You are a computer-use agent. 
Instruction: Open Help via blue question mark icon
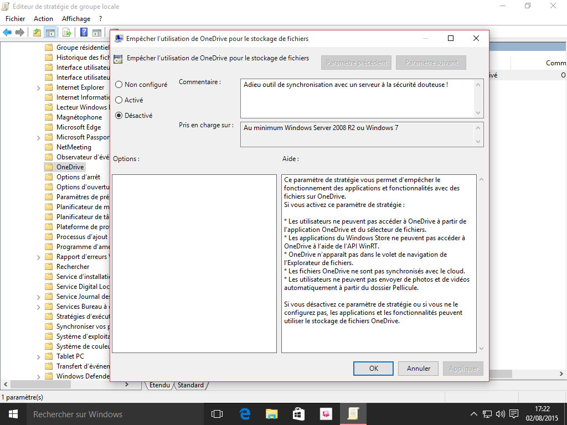point(84,32)
